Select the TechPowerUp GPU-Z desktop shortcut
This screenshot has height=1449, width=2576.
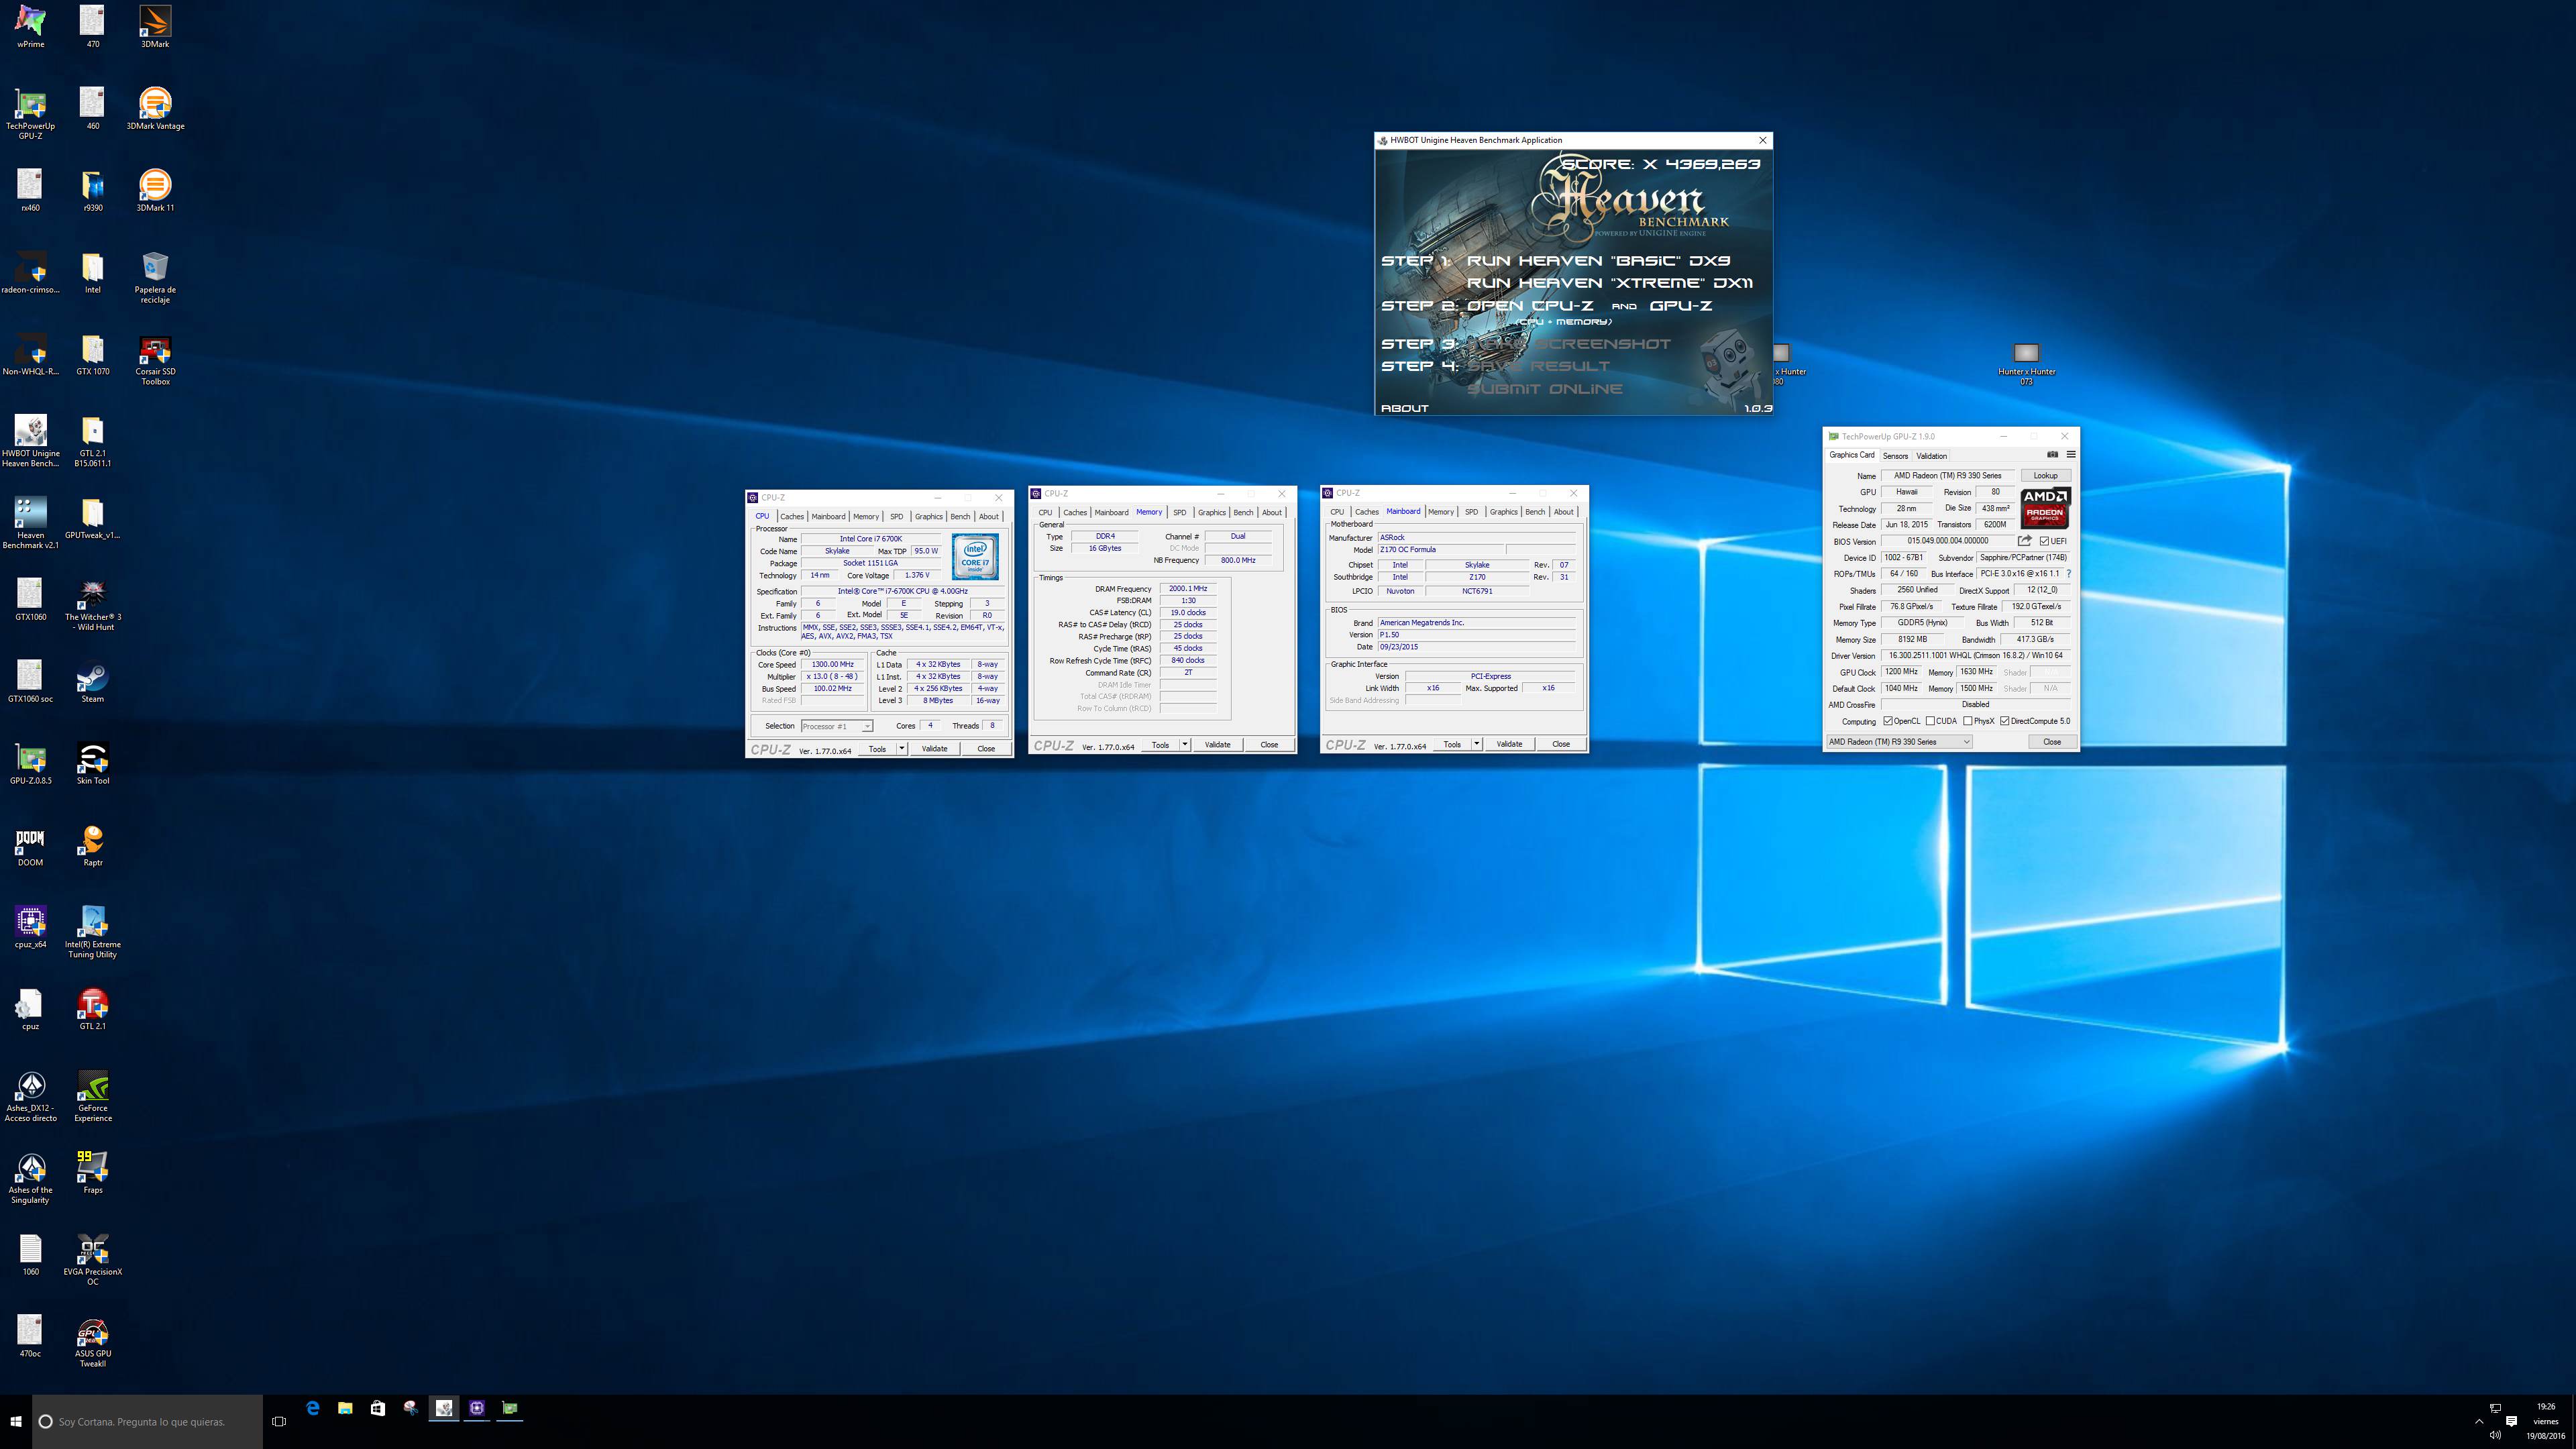[x=30, y=114]
